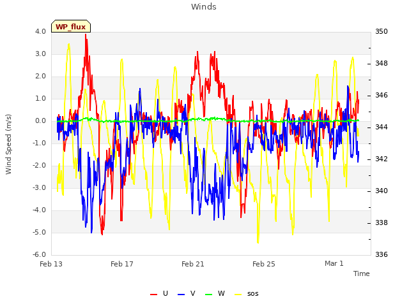
Task: Click the -5.0 left axis value
Action: pyautogui.click(x=39, y=232)
